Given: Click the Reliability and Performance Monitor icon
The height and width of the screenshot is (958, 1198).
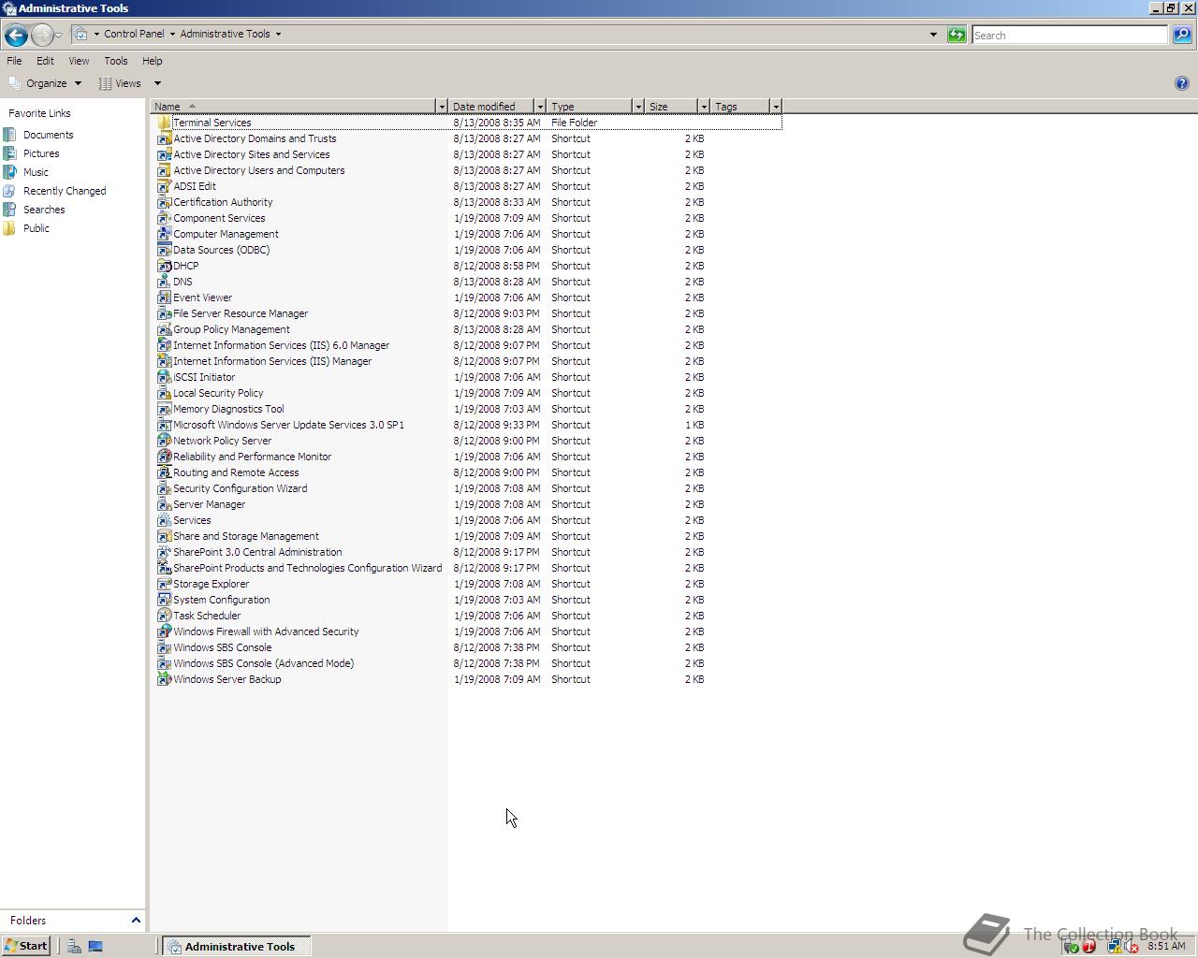Looking at the screenshot, I should coord(164,457).
